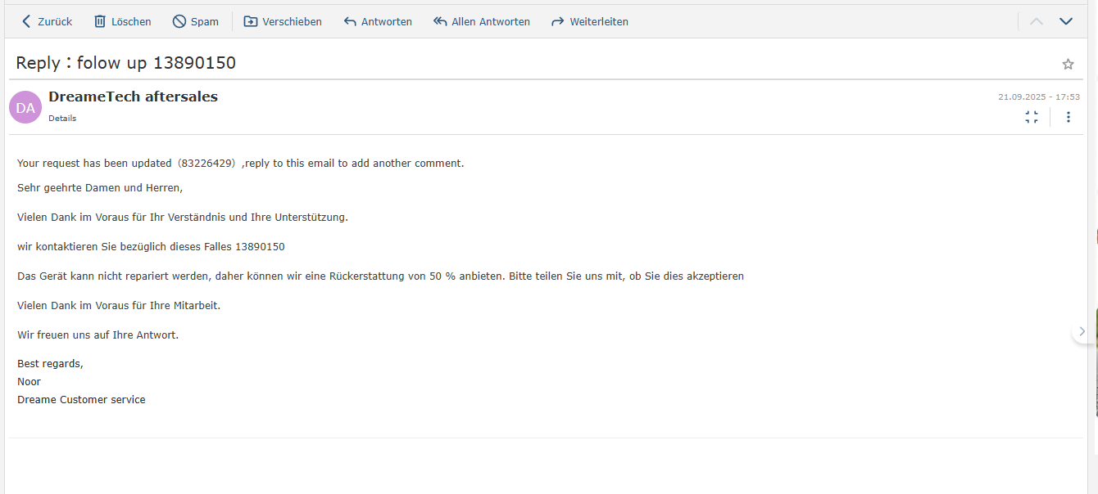Screen dimensions: 1098x494
Task: Click the Antworten reply arrow icon
Action: click(350, 21)
